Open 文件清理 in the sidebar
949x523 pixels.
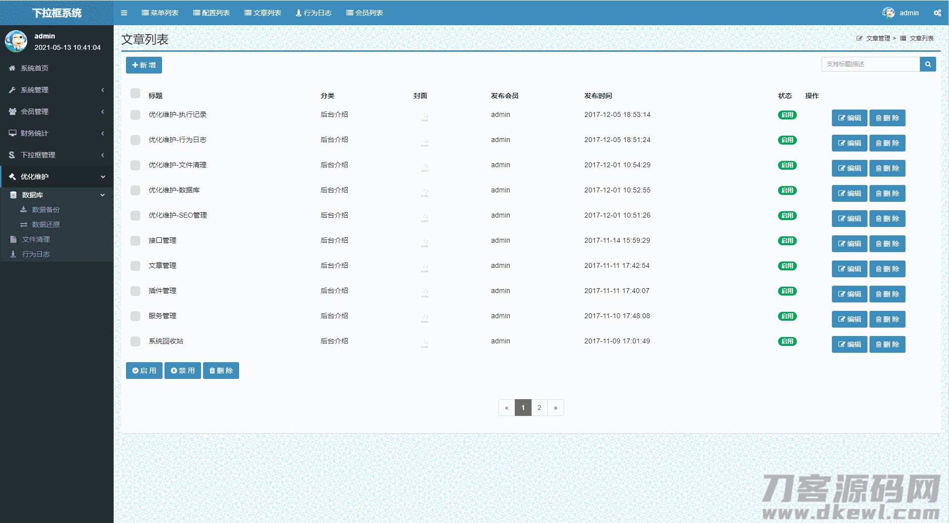click(x=36, y=239)
